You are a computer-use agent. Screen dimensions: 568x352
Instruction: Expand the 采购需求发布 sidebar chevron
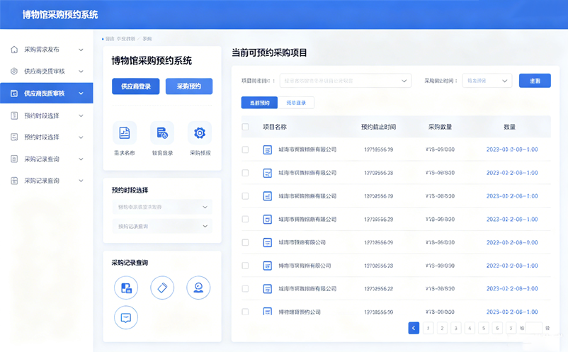[81, 50]
